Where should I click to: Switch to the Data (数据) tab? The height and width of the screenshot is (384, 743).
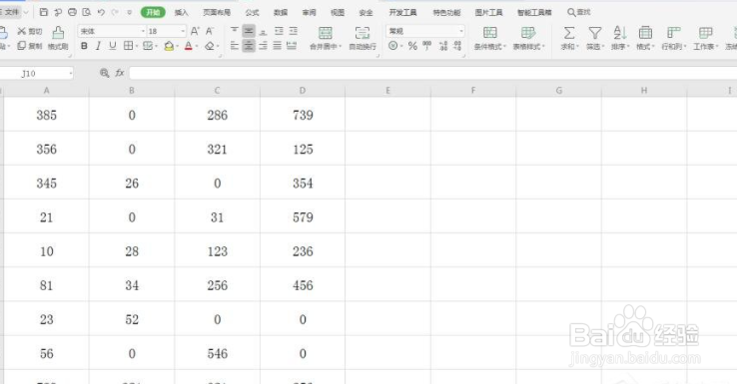pyautogui.click(x=281, y=13)
